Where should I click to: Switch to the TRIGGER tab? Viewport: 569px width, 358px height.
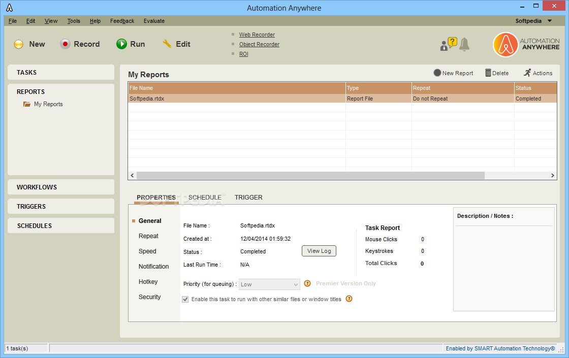tap(248, 198)
